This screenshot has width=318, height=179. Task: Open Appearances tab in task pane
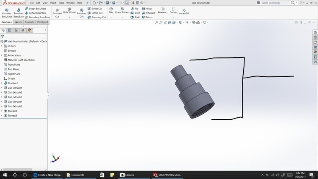click(315, 52)
